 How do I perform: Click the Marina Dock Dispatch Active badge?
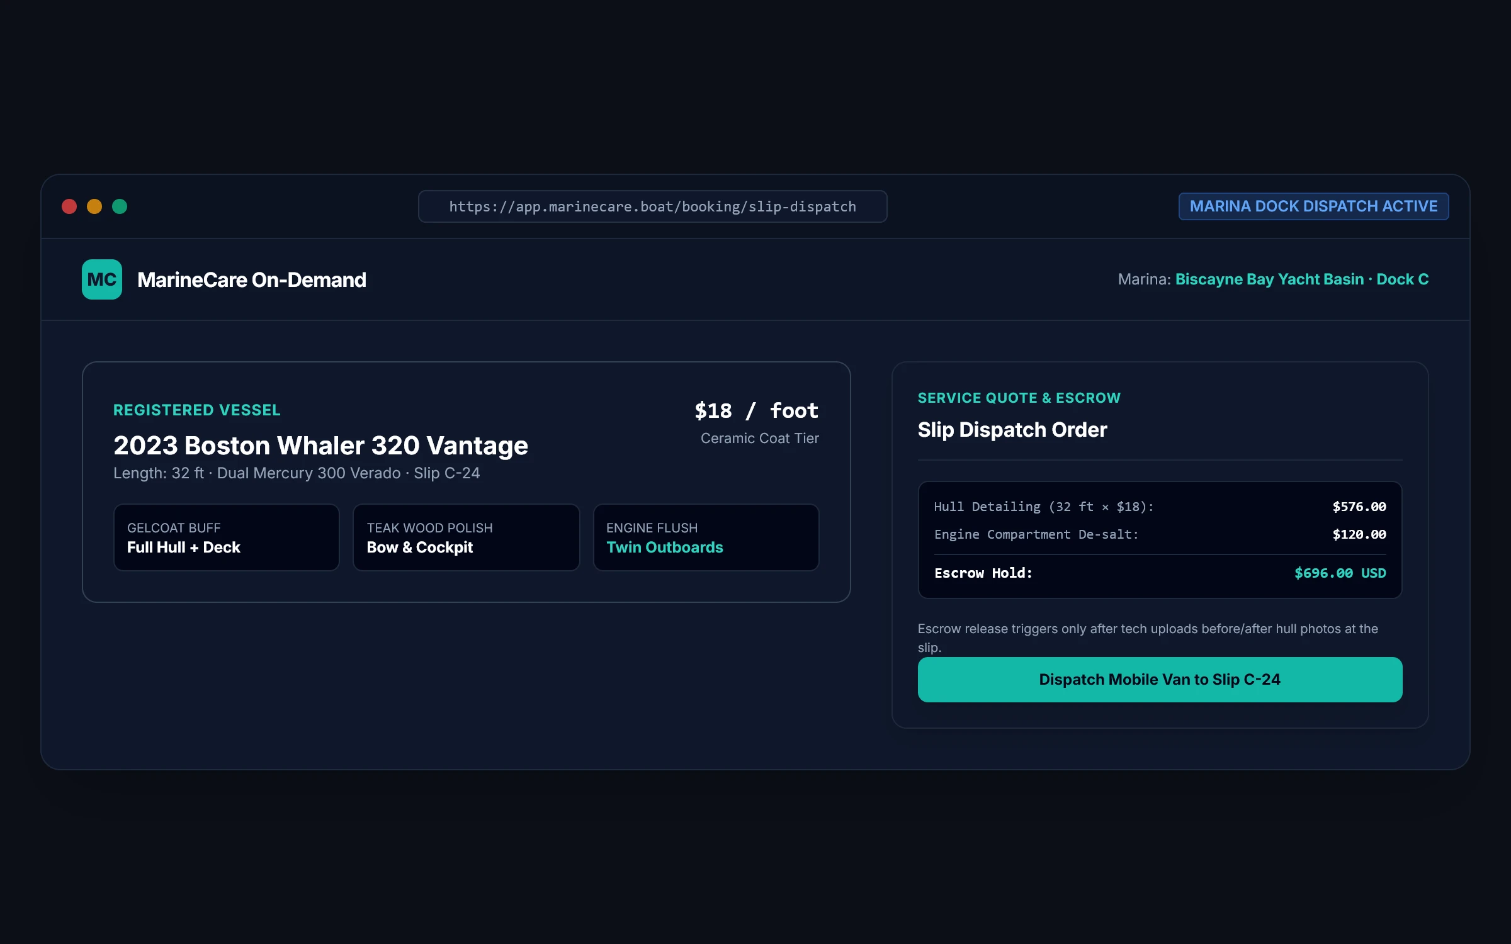1313,206
